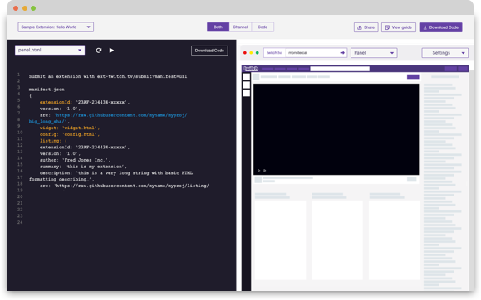481x300 pixels.
Task: Click the small play icon in video player
Action: click(259, 171)
